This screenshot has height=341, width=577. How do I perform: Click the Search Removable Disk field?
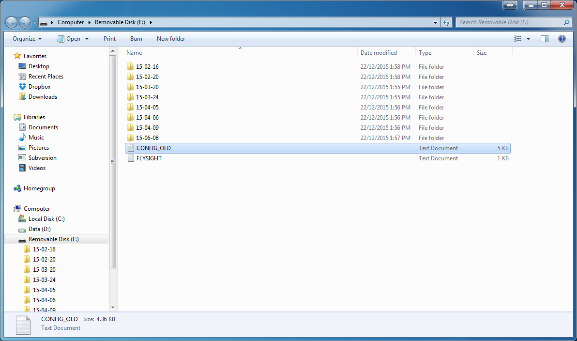pos(510,22)
